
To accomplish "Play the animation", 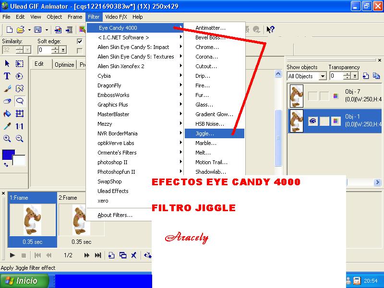I will tap(12, 255).
